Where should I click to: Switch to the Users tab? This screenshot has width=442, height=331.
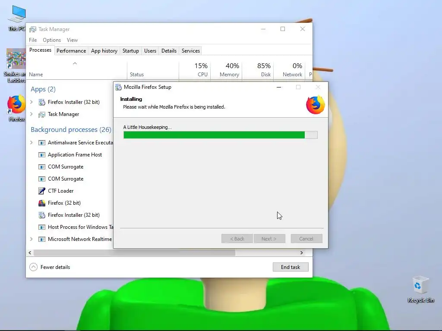(150, 51)
